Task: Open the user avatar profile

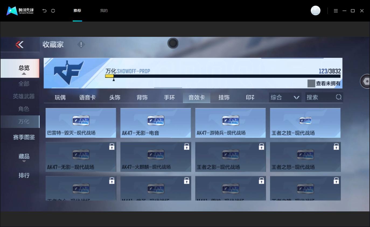Action: pyautogui.click(x=316, y=10)
